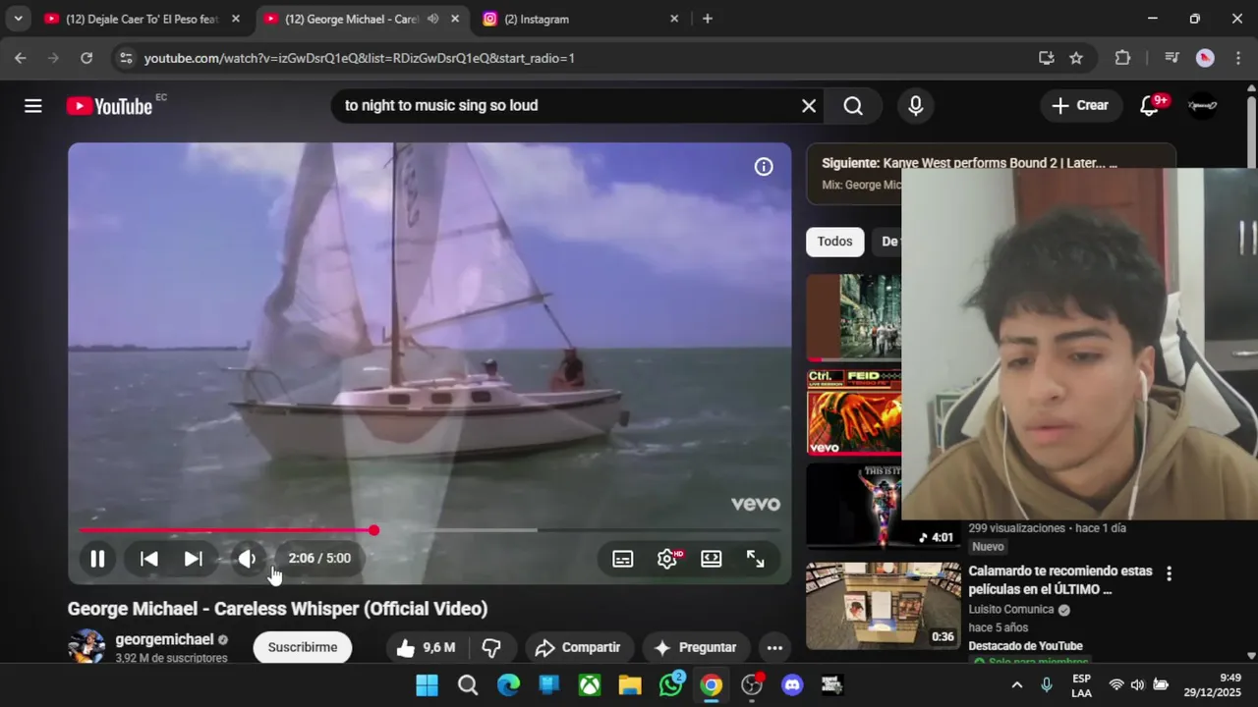The image size is (1258, 707).
Task: Expand the Siguiente mix playlist panel
Action: pos(991,174)
